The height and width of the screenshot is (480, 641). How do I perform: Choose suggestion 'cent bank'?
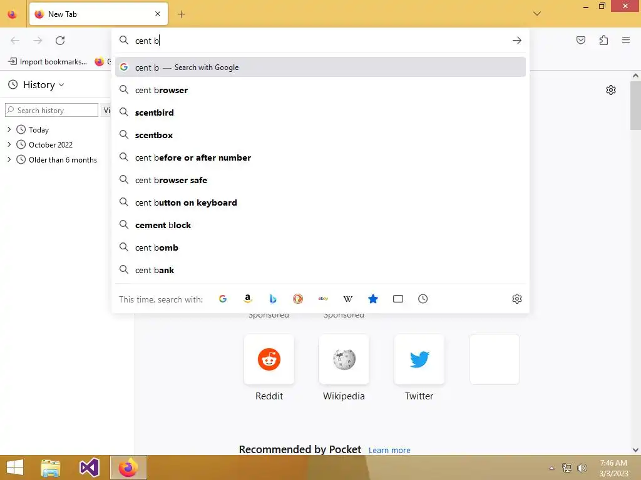click(x=320, y=270)
